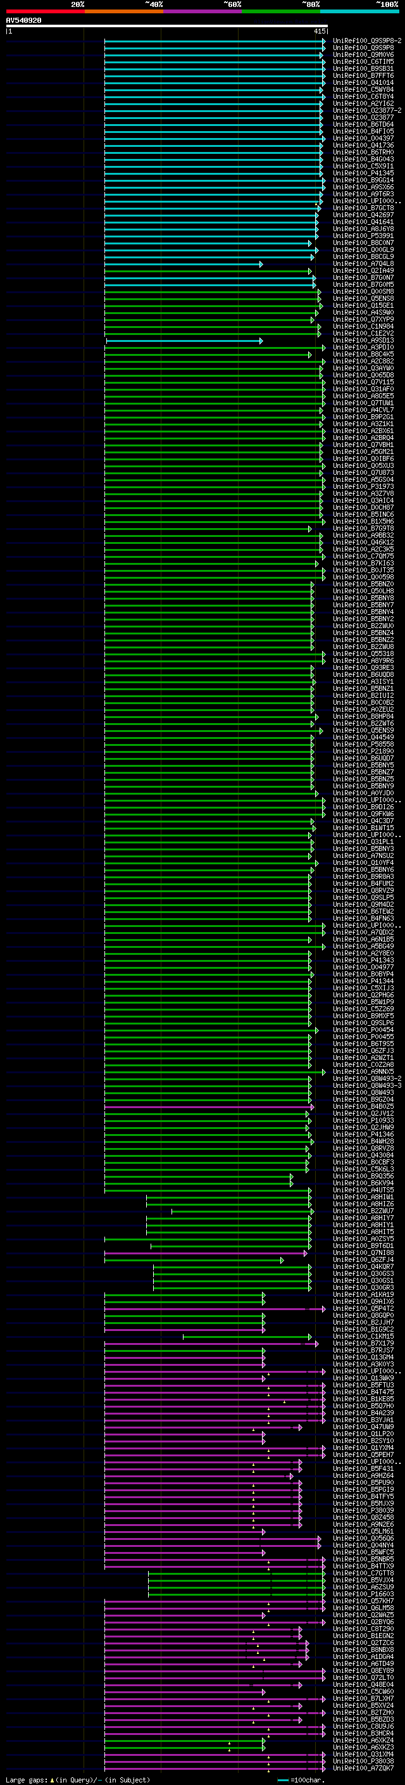Click hit label UniRef100_P41343
The height and width of the screenshot is (1785, 405).
pyautogui.click(x=363, y=961)
